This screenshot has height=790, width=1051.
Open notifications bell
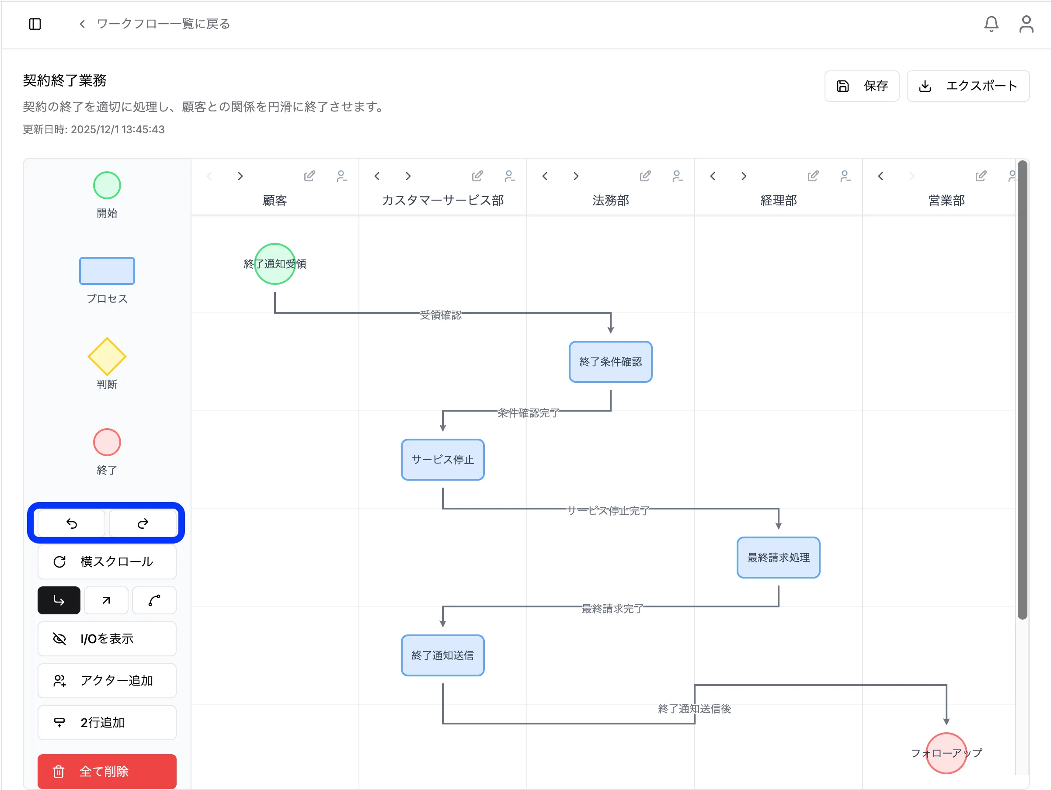[x=991, y=24]
